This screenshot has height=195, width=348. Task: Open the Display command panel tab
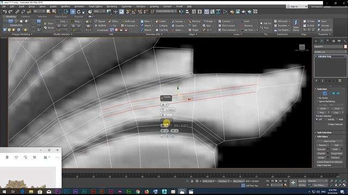point(339,41)
